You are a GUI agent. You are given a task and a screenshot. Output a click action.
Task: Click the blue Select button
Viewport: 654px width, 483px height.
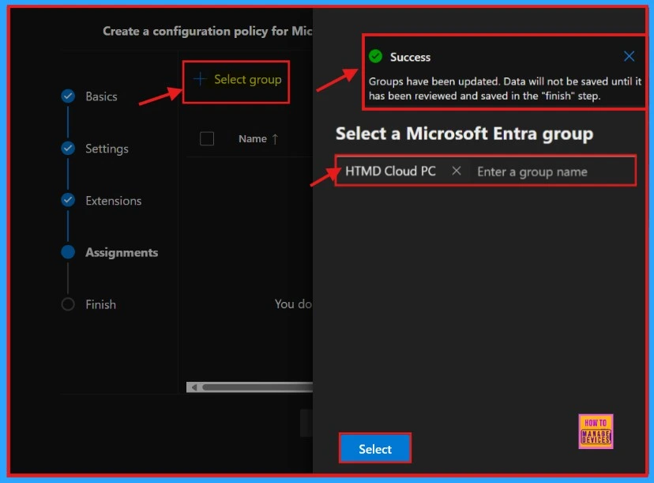[375, 449]
